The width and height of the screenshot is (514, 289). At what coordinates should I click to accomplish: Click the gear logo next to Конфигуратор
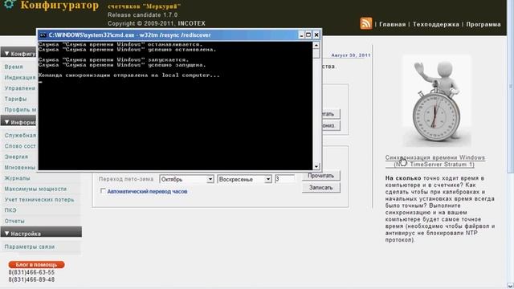pos(9,4)
